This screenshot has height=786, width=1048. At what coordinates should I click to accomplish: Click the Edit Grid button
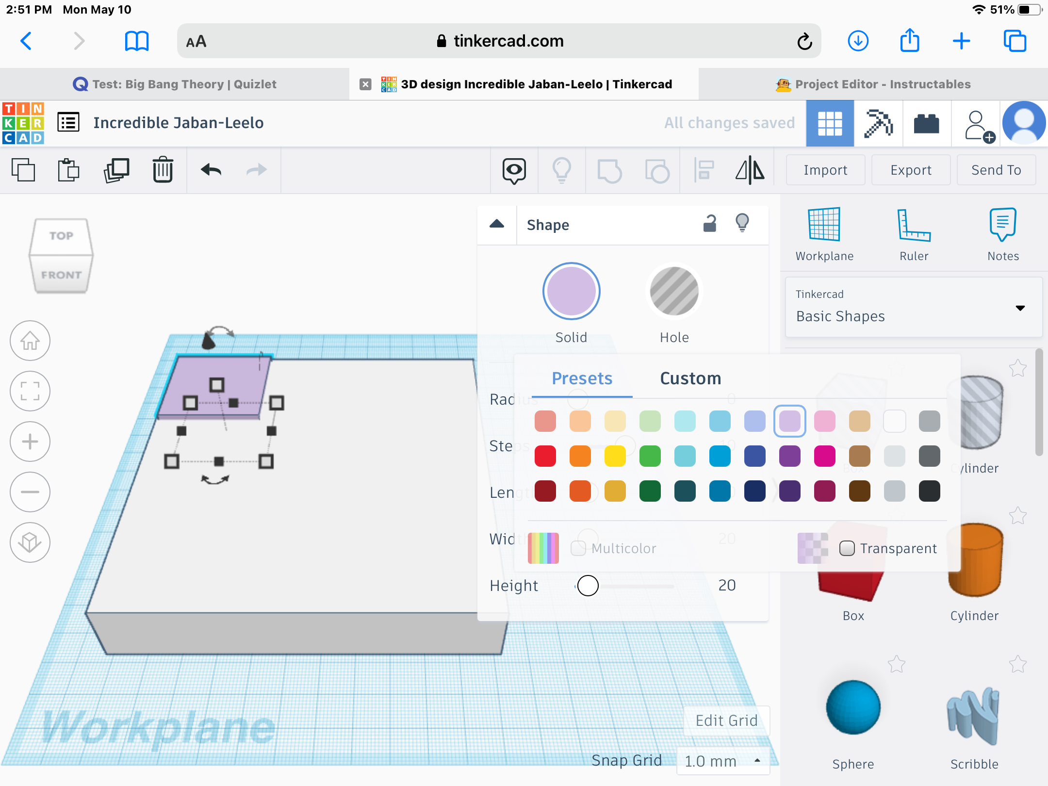click(726, 720)
